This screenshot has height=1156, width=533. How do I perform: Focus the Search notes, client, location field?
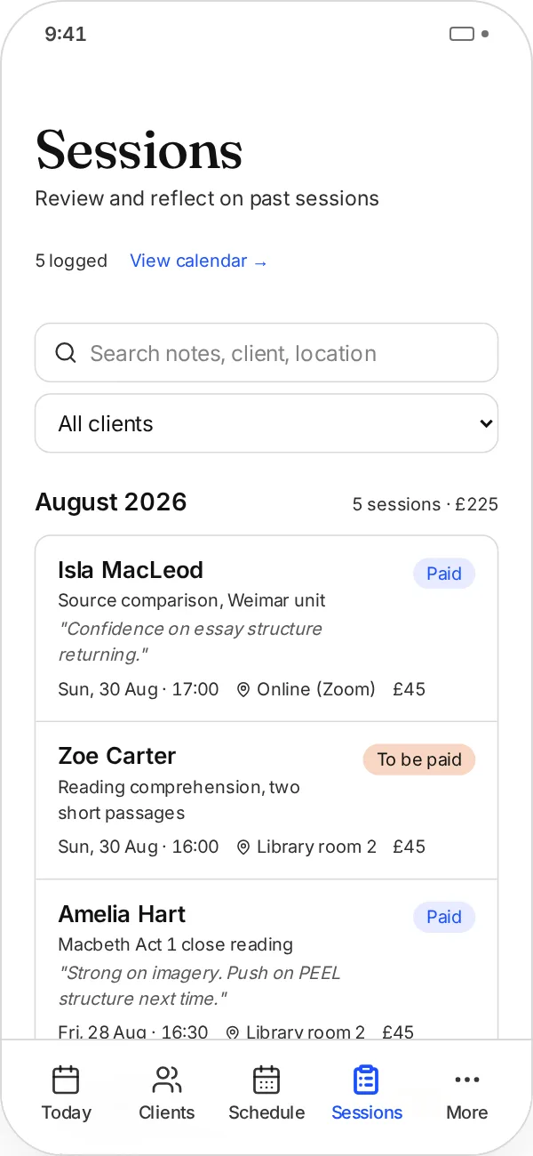click(266, 353)
